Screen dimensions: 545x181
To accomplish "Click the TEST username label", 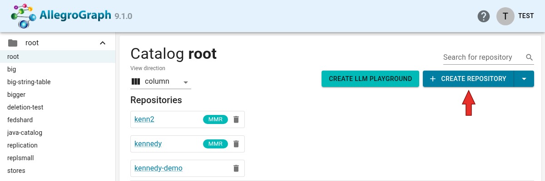I will [526, 16].
